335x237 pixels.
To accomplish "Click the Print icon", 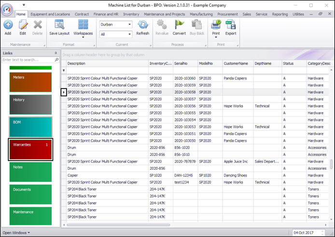I will (x=215, y=25).
